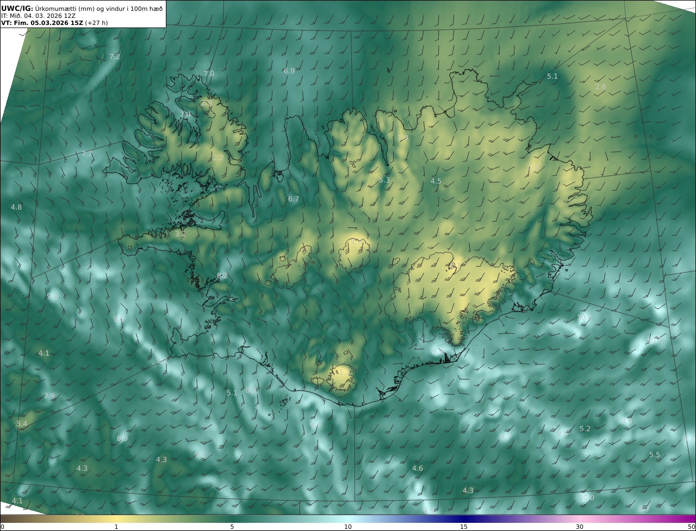Click the 4.5 value label
Viewport: 696px width, 531px height.
click(x=436, y=181)
